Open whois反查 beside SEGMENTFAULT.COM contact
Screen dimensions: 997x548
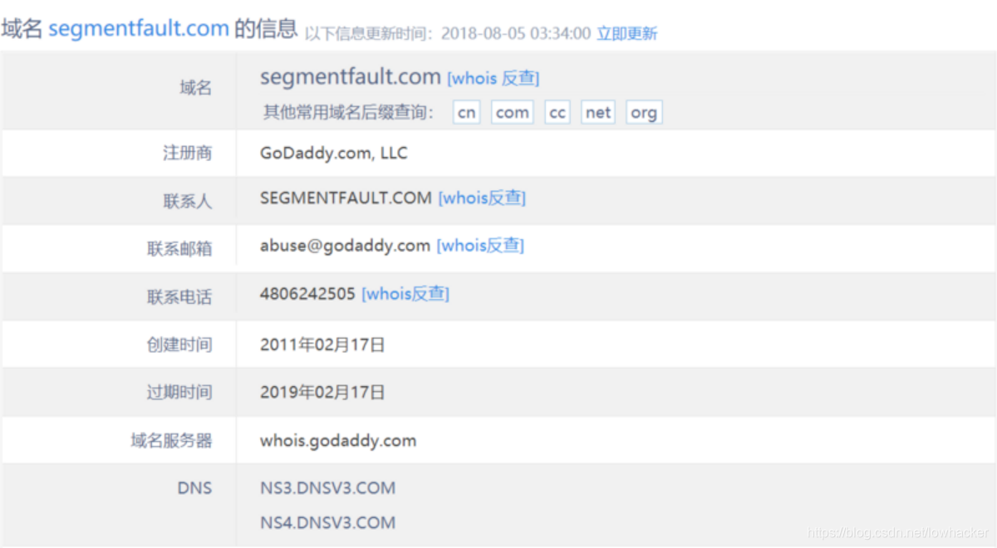pos(482,198)
